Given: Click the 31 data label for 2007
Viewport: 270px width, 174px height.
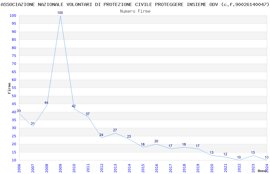Looking at the screenshot, I should pyautogui.click(x=32, y=123).
